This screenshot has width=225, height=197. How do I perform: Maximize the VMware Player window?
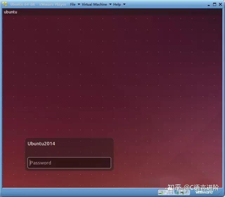214,5
